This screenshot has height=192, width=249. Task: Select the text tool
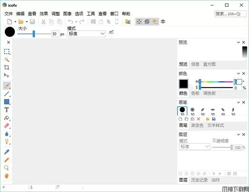click(7, 110)
